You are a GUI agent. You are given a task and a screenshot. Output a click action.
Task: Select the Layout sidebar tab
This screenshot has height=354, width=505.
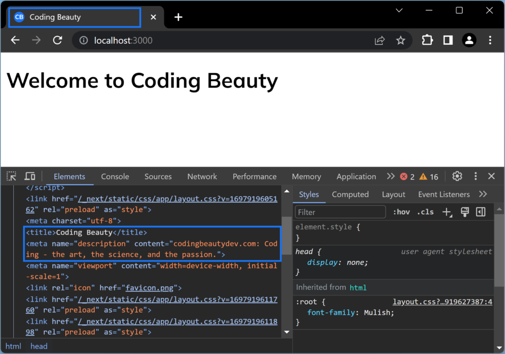[x=394, y=194]
